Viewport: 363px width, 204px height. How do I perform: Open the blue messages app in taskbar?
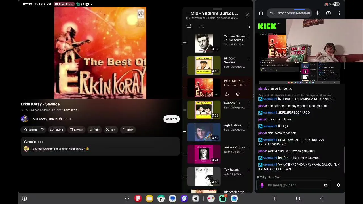[172, 199]
